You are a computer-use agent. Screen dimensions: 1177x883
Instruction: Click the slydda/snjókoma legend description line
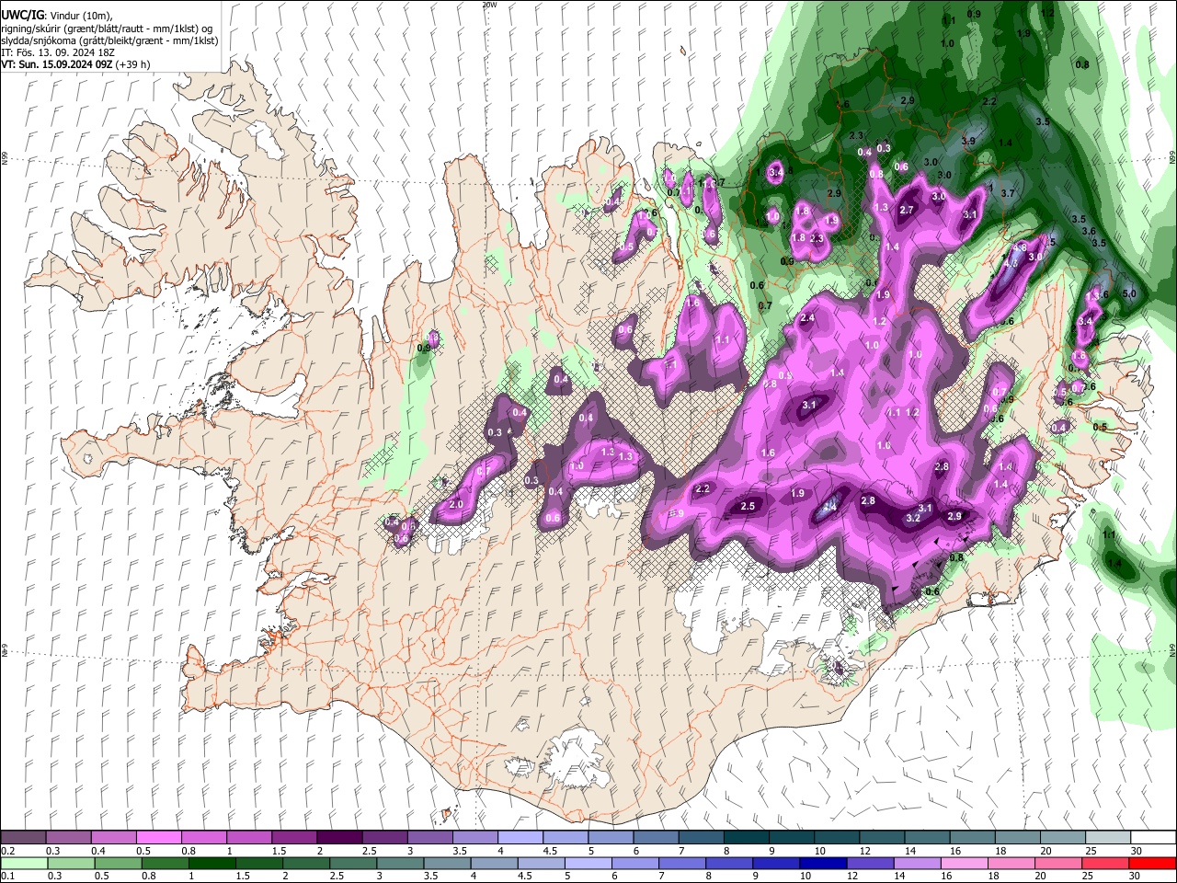point(109,40)
